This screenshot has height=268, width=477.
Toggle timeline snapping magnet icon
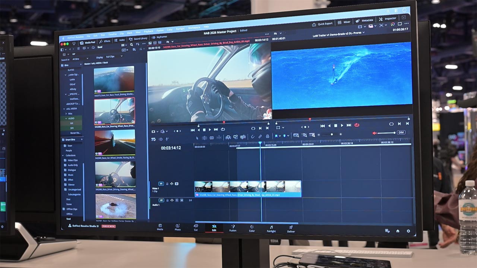(x=253, y=137)
